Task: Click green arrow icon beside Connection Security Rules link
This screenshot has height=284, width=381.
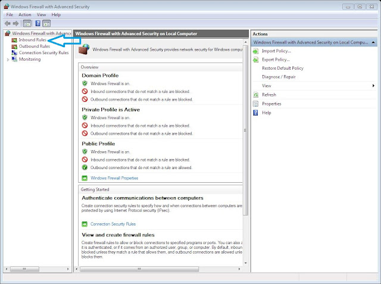Action: [x=85, y=224]
